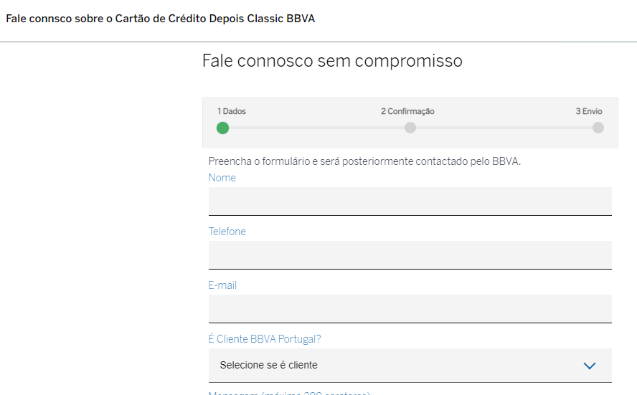Click progress bar line between Dados and Confirmação
The image size is (637, 395).
316,128
